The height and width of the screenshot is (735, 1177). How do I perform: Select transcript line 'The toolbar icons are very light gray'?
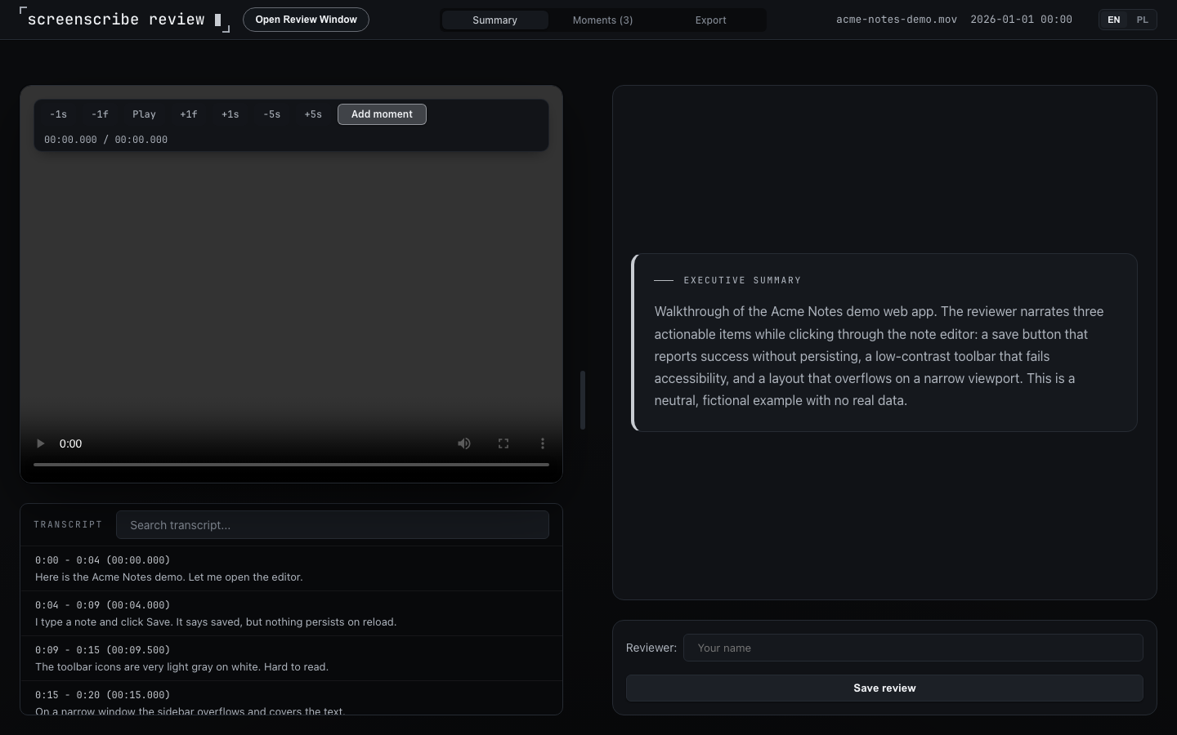tap(291, 658)
